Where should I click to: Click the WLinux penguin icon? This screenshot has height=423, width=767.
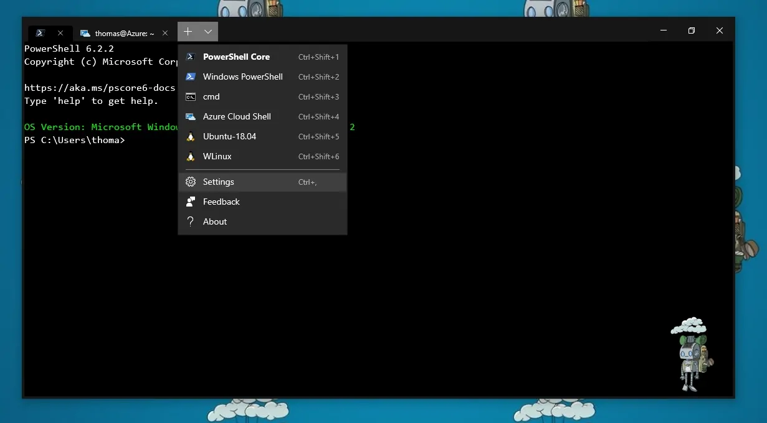click(x=191, y=156)
